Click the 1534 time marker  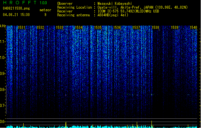(79, 28)
